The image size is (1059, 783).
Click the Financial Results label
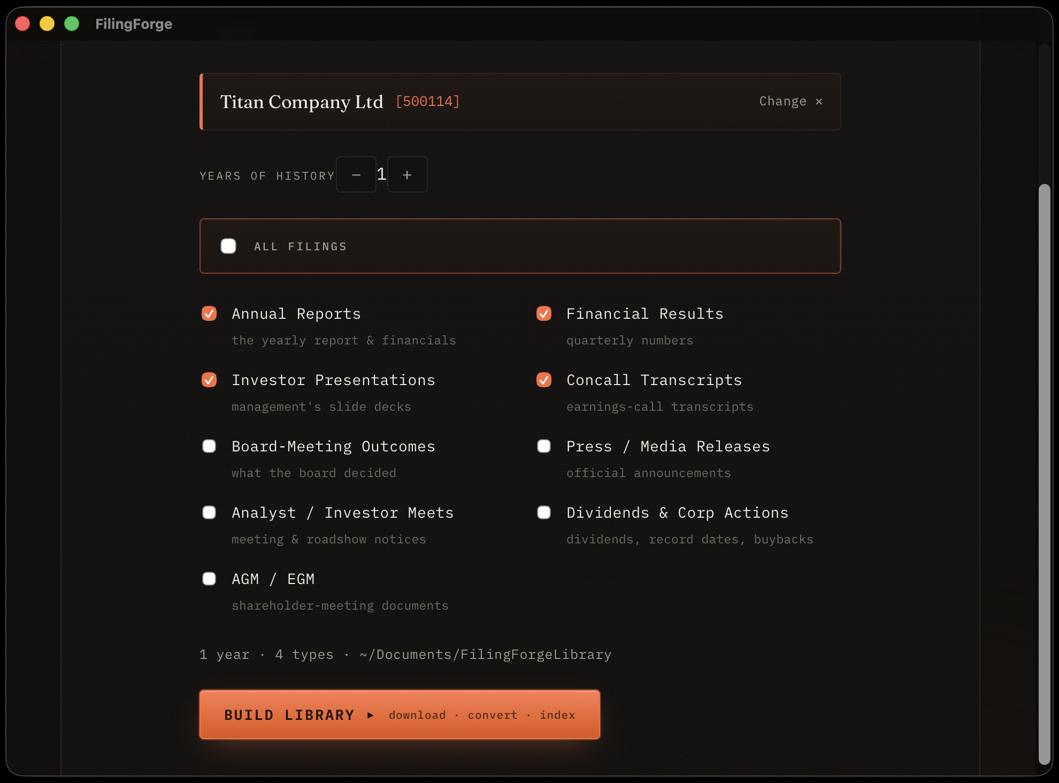[645, 313]
